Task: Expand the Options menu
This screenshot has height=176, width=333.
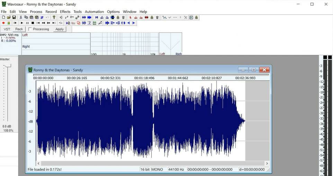Action: [113, 12]
